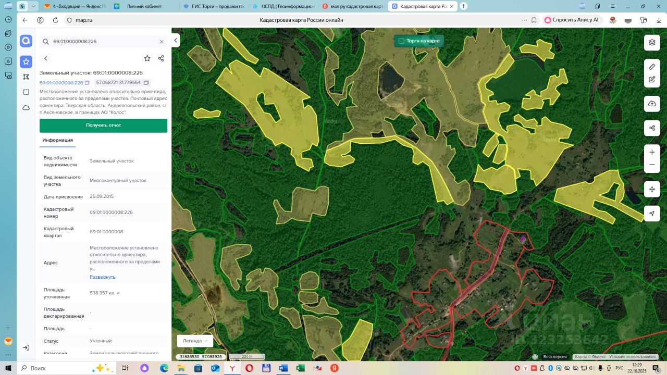Copy coordinates 57.068721 31.779564
The width and height of the screenshot is (667, 375).
click(x=146, y=83)
